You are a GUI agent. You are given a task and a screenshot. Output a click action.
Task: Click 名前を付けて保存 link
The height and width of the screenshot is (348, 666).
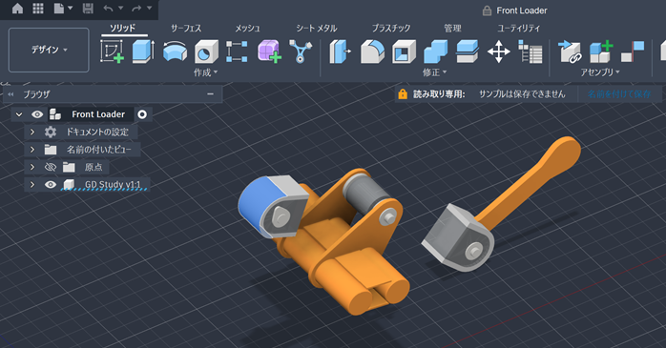coord(619,94)
